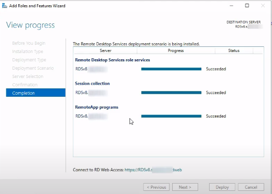Click the Server column header
272x194 pixels.
pyautogui.click(x=106, y=50)
